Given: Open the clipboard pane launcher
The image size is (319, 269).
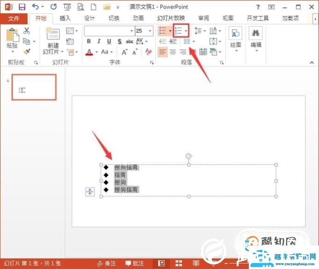Looking at the screenshot, I should tap(36, 63).
